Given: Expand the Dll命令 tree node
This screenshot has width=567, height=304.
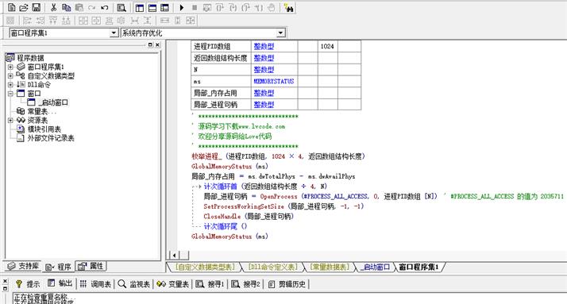Looking at the screenshot, I should (10, 85).
